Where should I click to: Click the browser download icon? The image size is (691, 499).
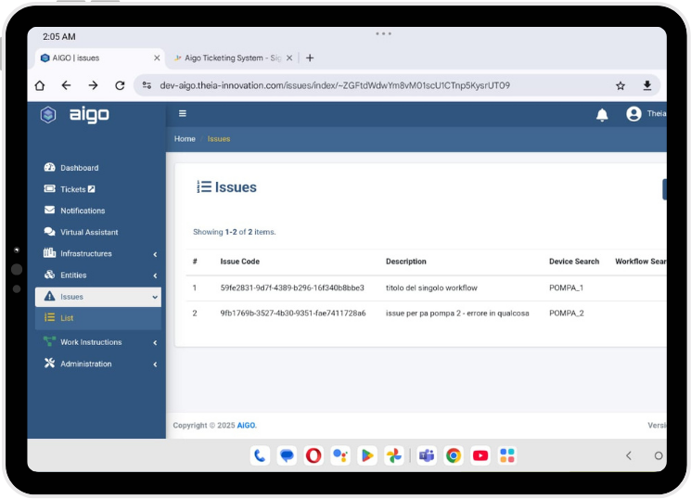click(x=646, y=85)
